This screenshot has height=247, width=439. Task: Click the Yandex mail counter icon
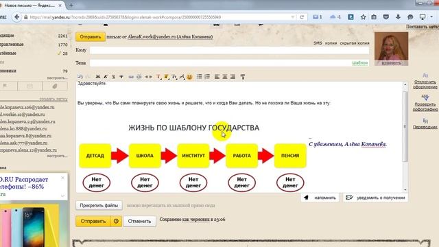(x=317, y=17)
